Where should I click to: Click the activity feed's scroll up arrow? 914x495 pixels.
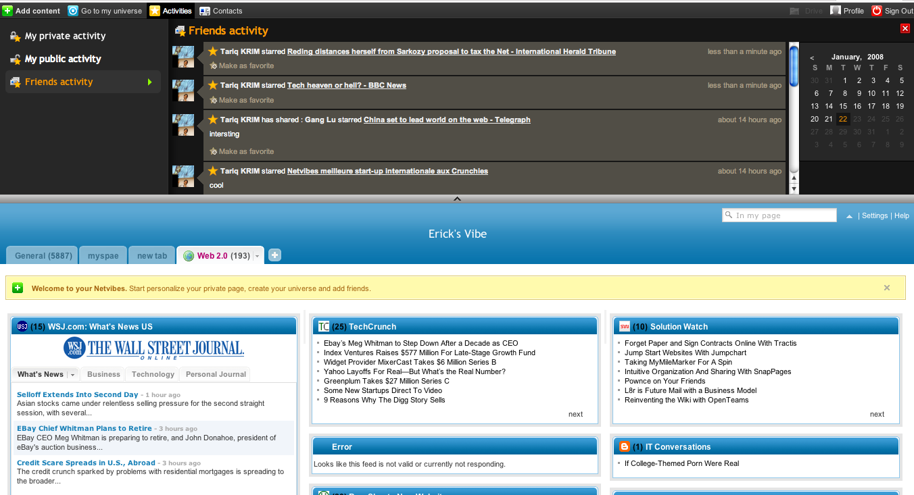[794, 178]
